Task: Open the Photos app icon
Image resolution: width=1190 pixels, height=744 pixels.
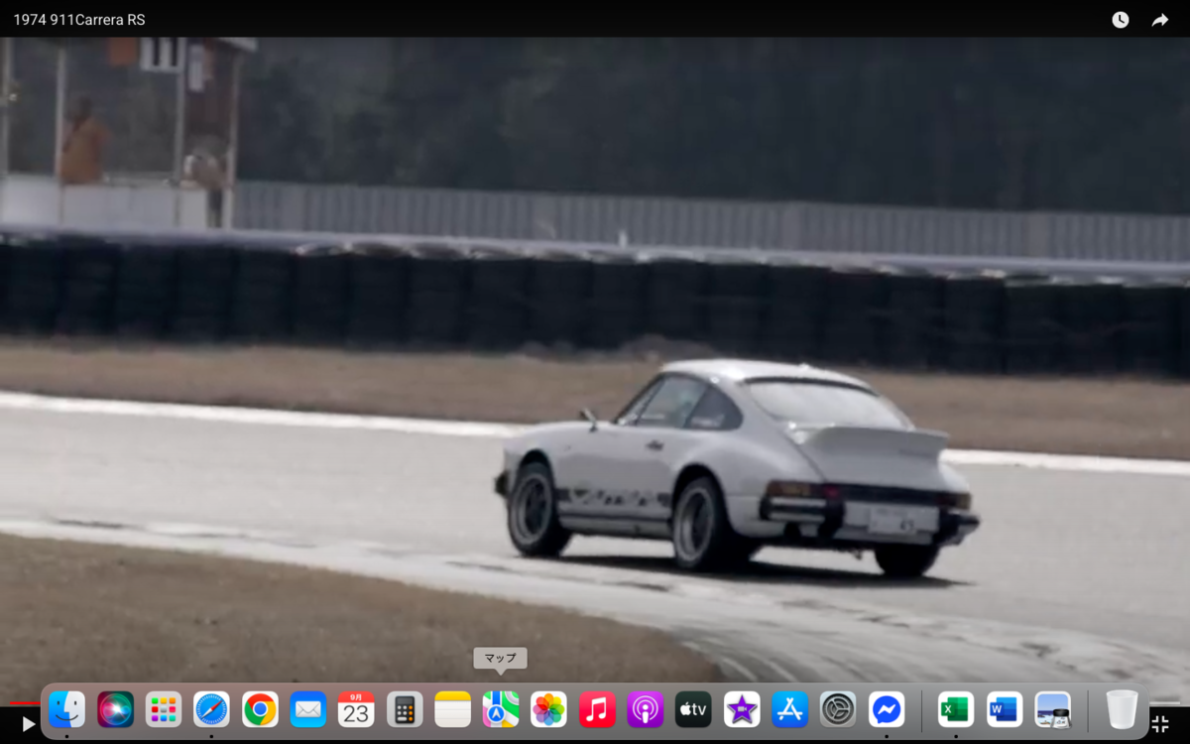Action: pyautogui.click(x=548, y=709)
